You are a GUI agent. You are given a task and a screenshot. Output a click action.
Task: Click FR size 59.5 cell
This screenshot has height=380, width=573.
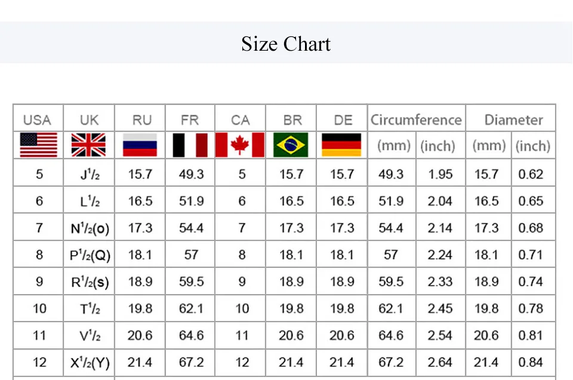click(191, 282)
